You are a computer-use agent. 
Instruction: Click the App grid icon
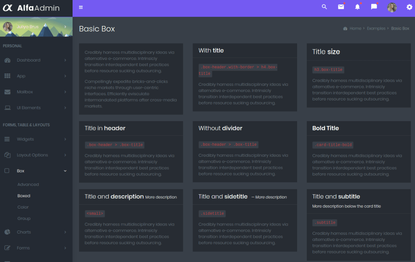(x=7, y=76)
